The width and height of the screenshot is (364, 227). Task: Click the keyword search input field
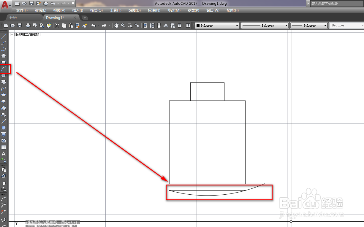point(337,4)
